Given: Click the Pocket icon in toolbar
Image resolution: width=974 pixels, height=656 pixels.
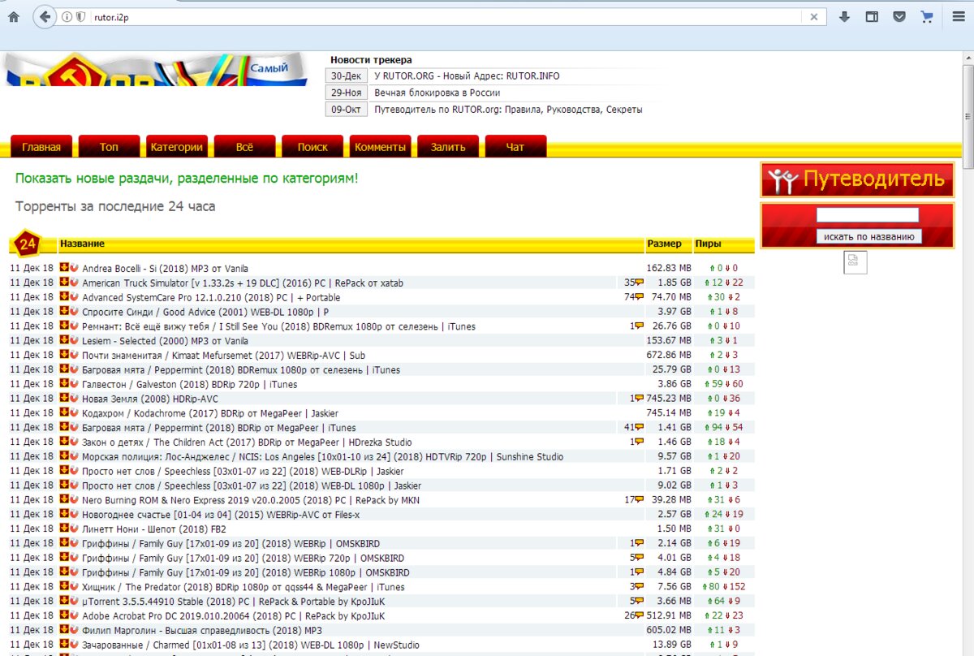Looking at the screenshot, I should tap(899, 16).
